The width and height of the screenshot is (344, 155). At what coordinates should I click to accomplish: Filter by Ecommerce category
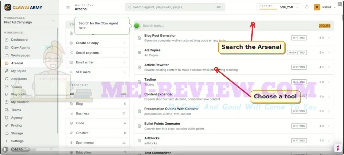click(98, 143)
